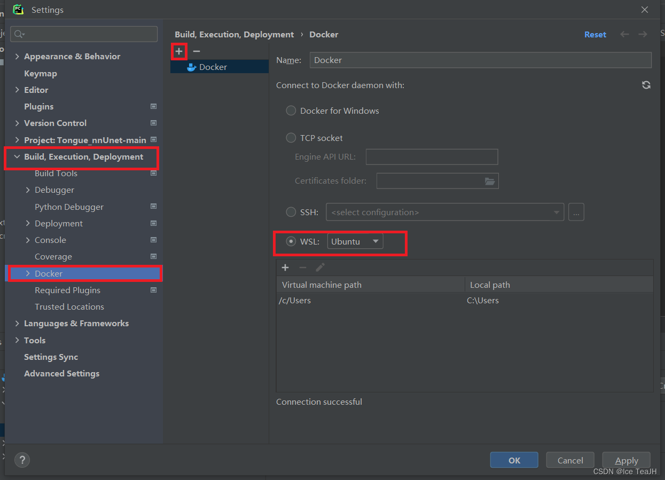
Task: Expand Editor settings section
Action: 17,90
